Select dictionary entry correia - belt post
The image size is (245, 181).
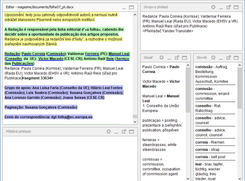click(210, 157)
